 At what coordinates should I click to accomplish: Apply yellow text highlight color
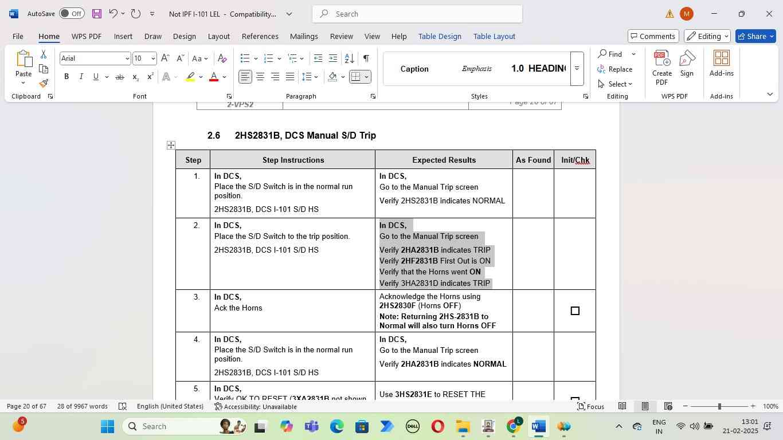coord(190,77)
